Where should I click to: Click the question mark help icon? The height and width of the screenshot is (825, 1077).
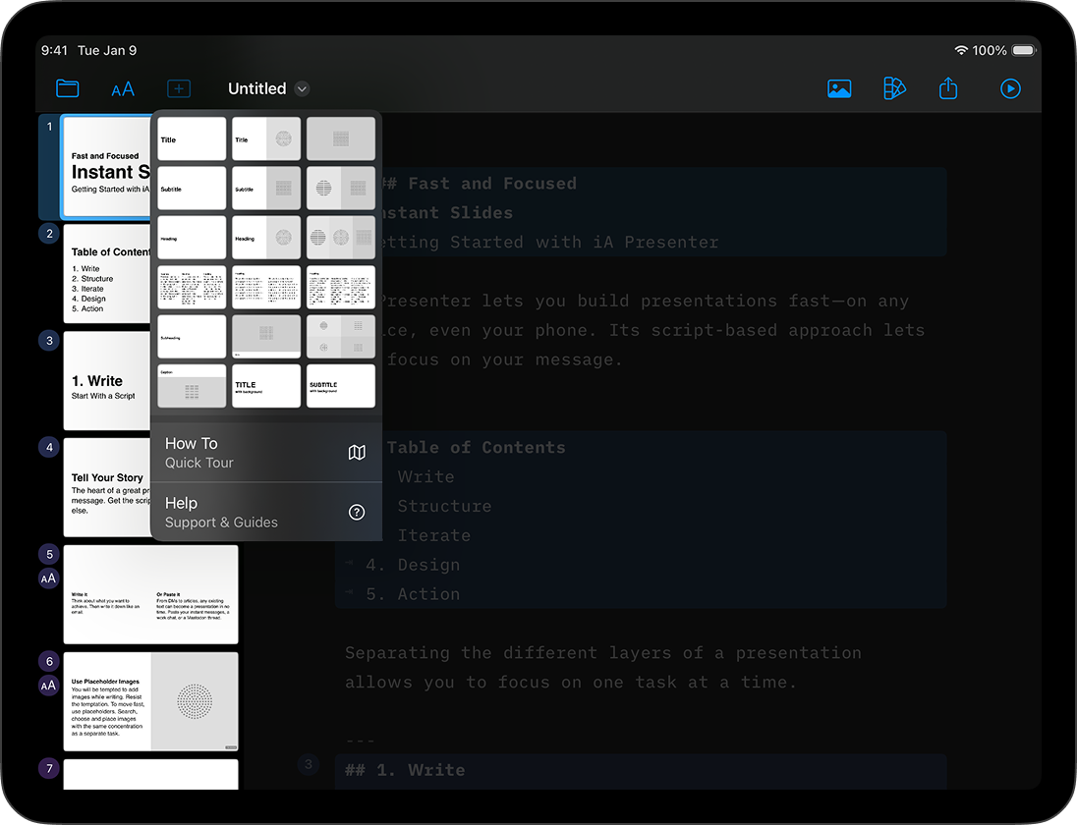pos(357,512)
